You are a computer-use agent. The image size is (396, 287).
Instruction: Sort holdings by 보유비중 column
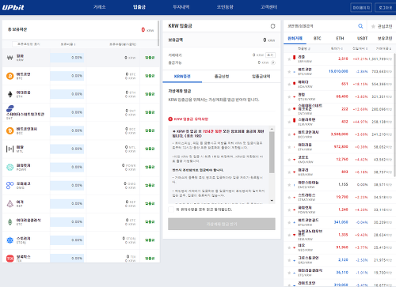[x=68, y=44]
